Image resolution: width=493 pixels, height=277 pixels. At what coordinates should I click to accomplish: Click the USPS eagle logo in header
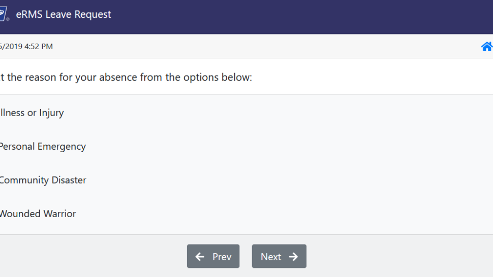coord(3,14)
